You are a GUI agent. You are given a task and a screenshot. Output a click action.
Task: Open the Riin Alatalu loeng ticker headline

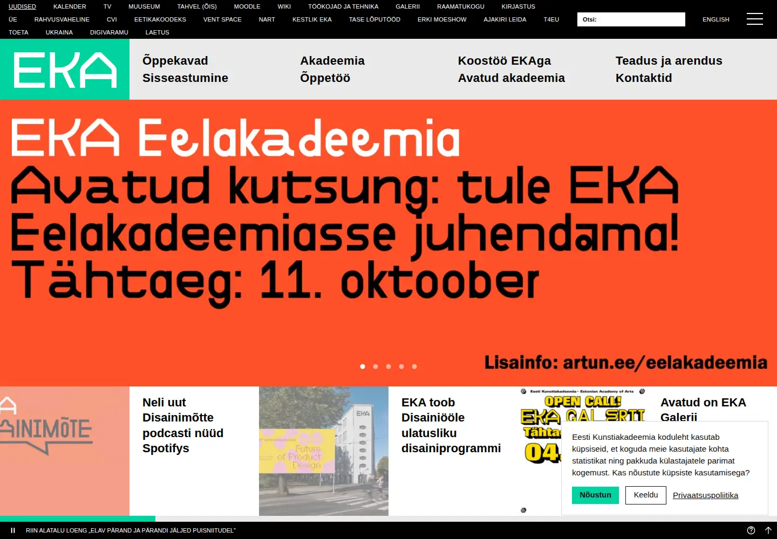click(131, 530)
